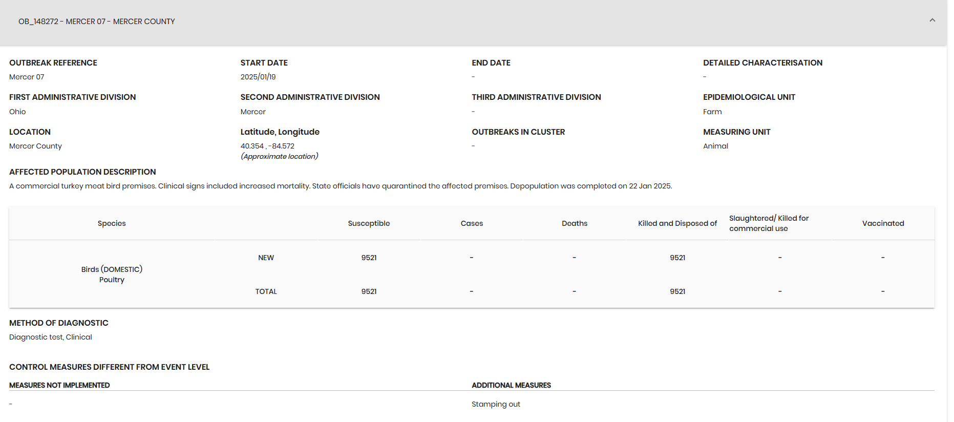Click the Diagnostic test, Clinical method text
Image resolution: width=954 pixels, height=422 pixels.
(51, 337)
